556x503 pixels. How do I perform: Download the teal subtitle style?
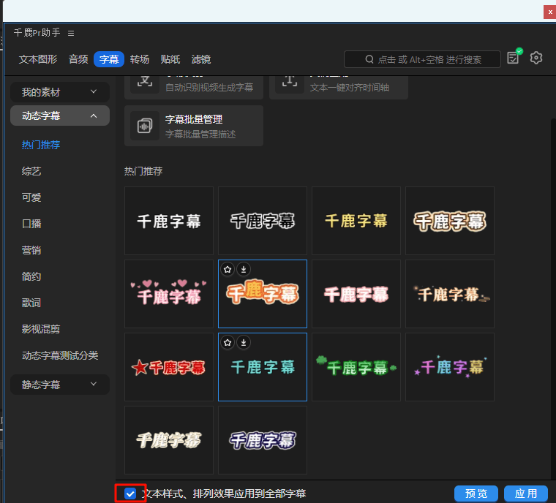244,342
